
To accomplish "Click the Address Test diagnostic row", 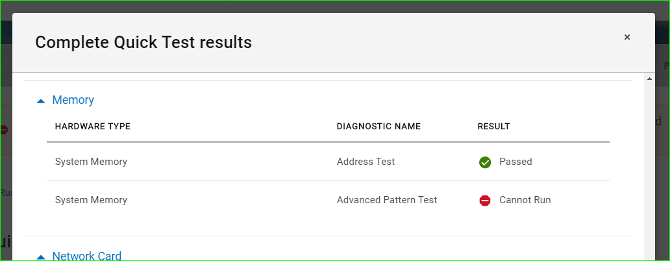I will [x=328, y=162].
